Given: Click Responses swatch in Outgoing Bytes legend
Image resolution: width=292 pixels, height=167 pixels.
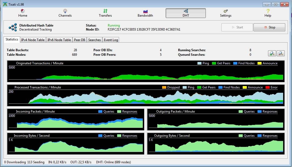Looking at the screenshot, I should tap(259, 135).
